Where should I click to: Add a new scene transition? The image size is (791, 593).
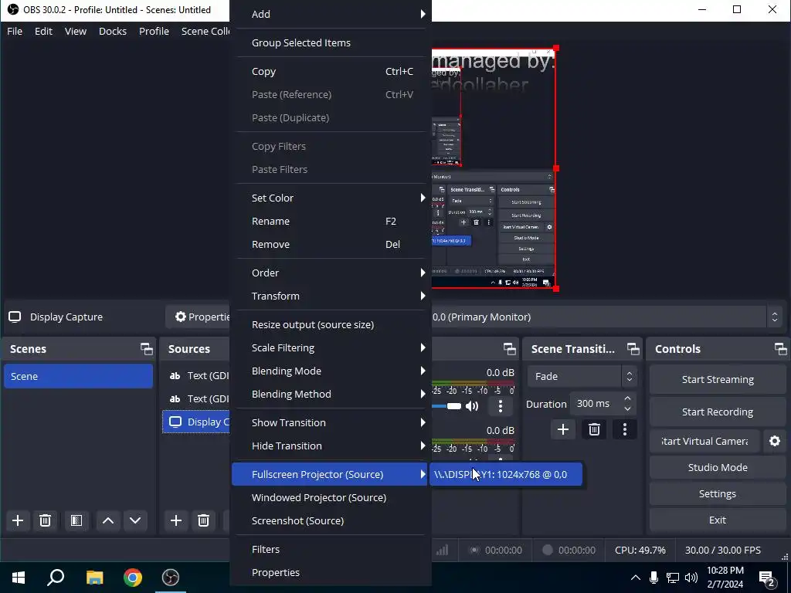563,429
